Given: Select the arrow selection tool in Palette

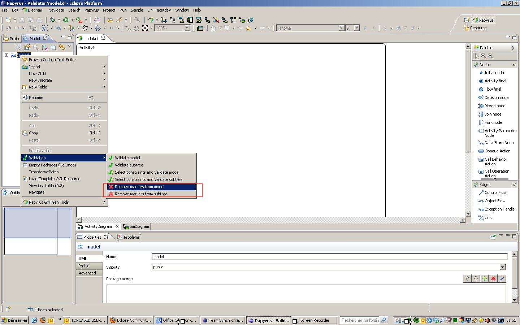Looking at the screenshot, I should click(477, 56).
